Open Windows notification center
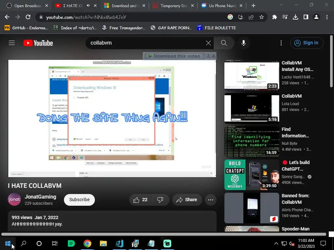Viewport: 334px width, 250px height. click(x=323, y=243)
